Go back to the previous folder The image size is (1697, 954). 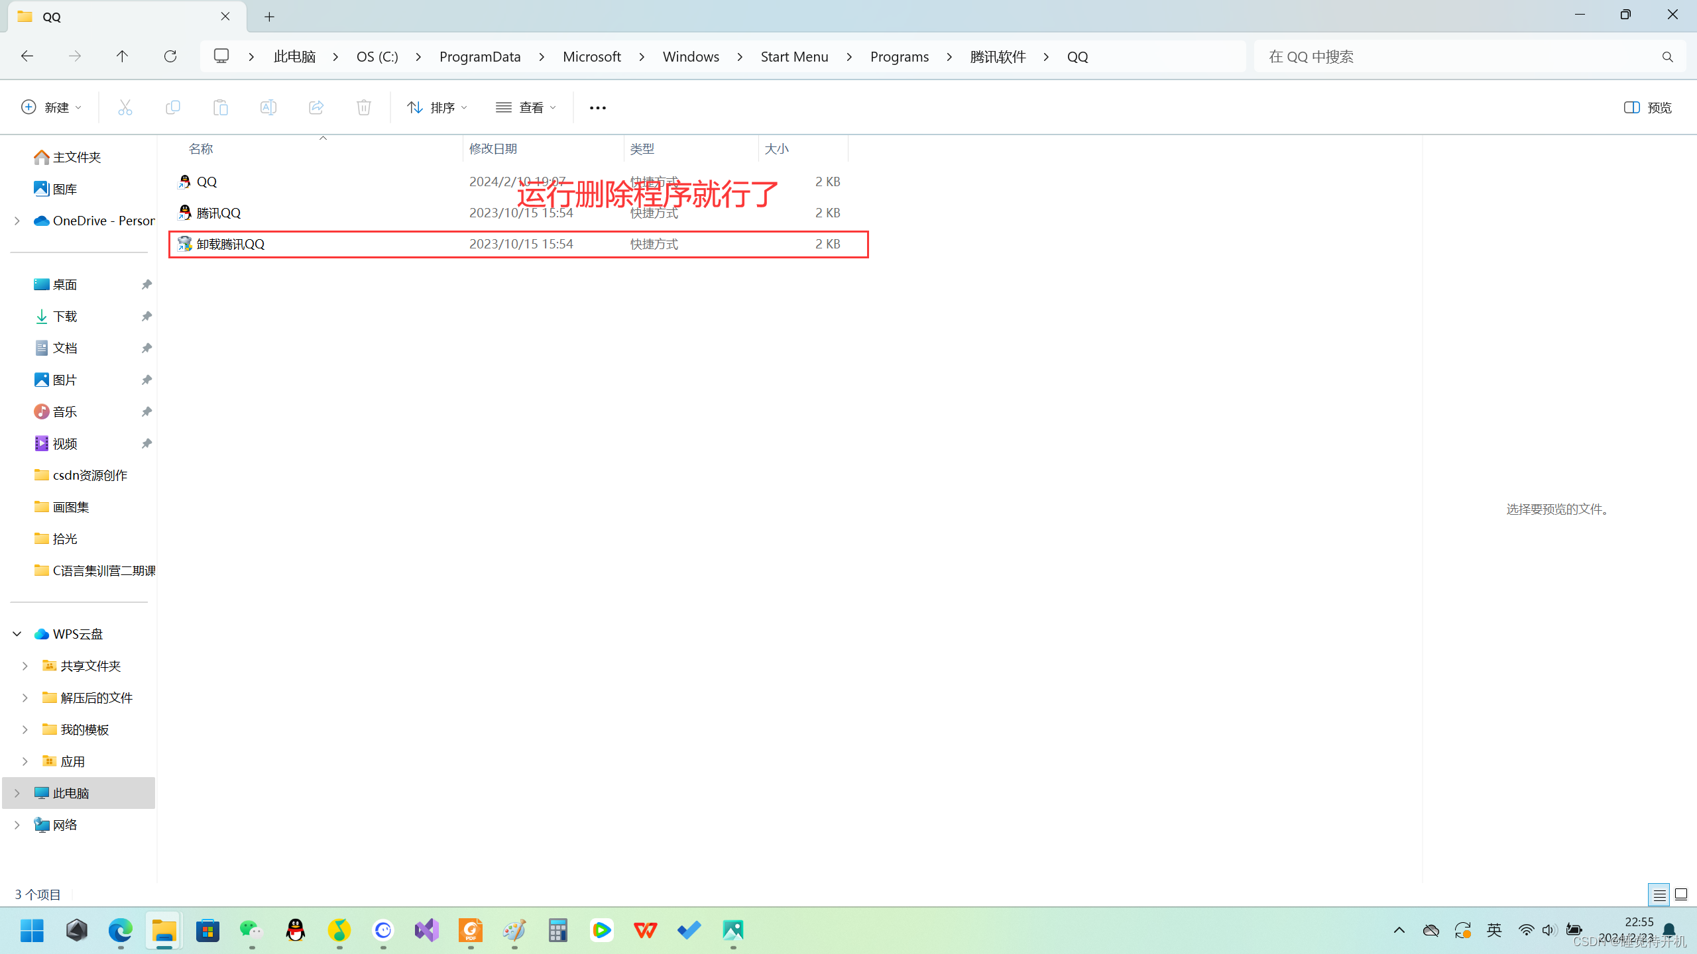[27, 56]
